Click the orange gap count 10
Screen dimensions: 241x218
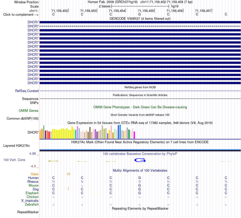tap(68, 174)
